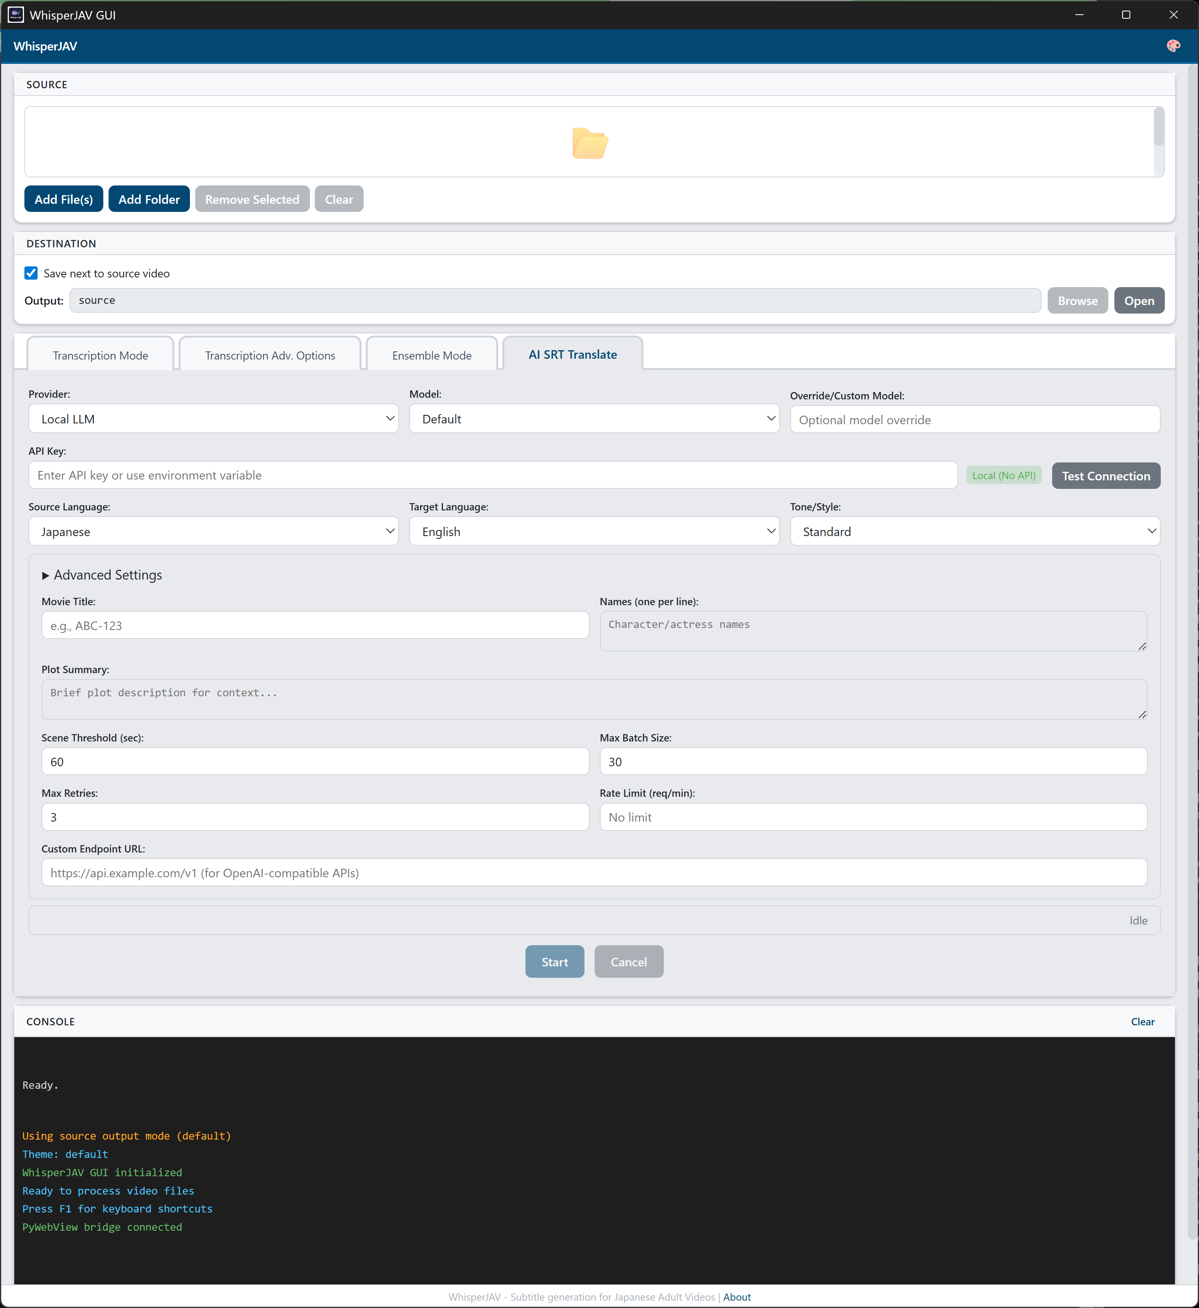Clear the console output
1199x1308 pixels.
coord(1142,1021)
